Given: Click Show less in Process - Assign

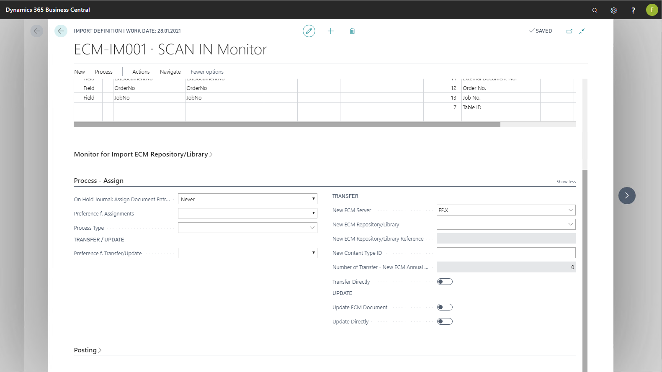Looking at the screenshot, I should point(566,182).
